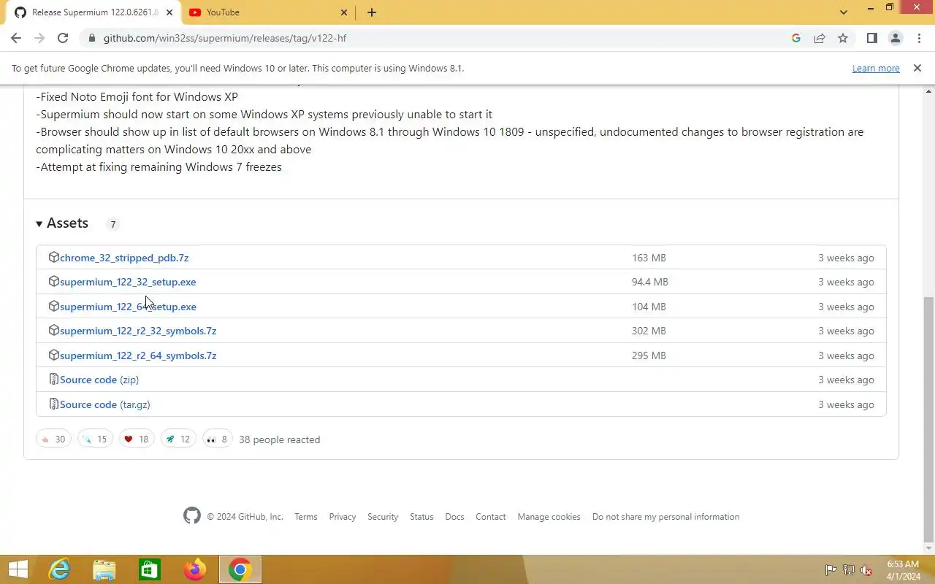This screenshot has height=584, width=935.
Task: Download supermium_122_32_setup.exe
Action: [x=128, y=282]
